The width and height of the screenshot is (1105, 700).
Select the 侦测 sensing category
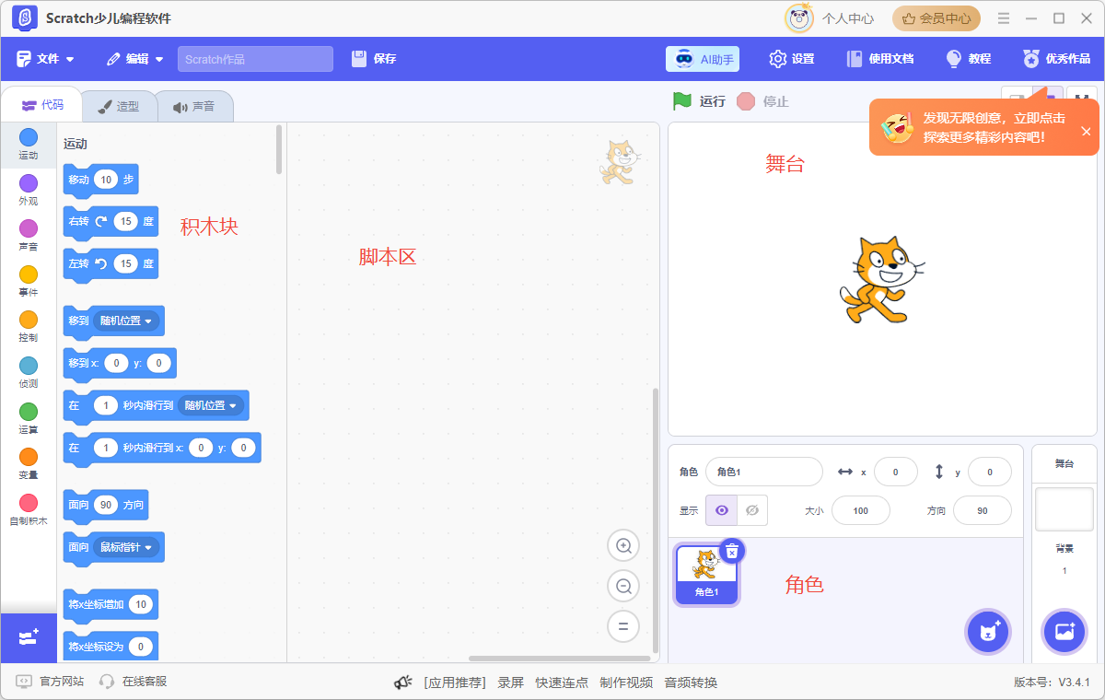tap(29, 373)
